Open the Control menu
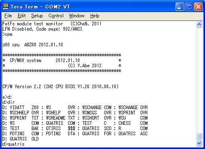 (x=56, y=16)
